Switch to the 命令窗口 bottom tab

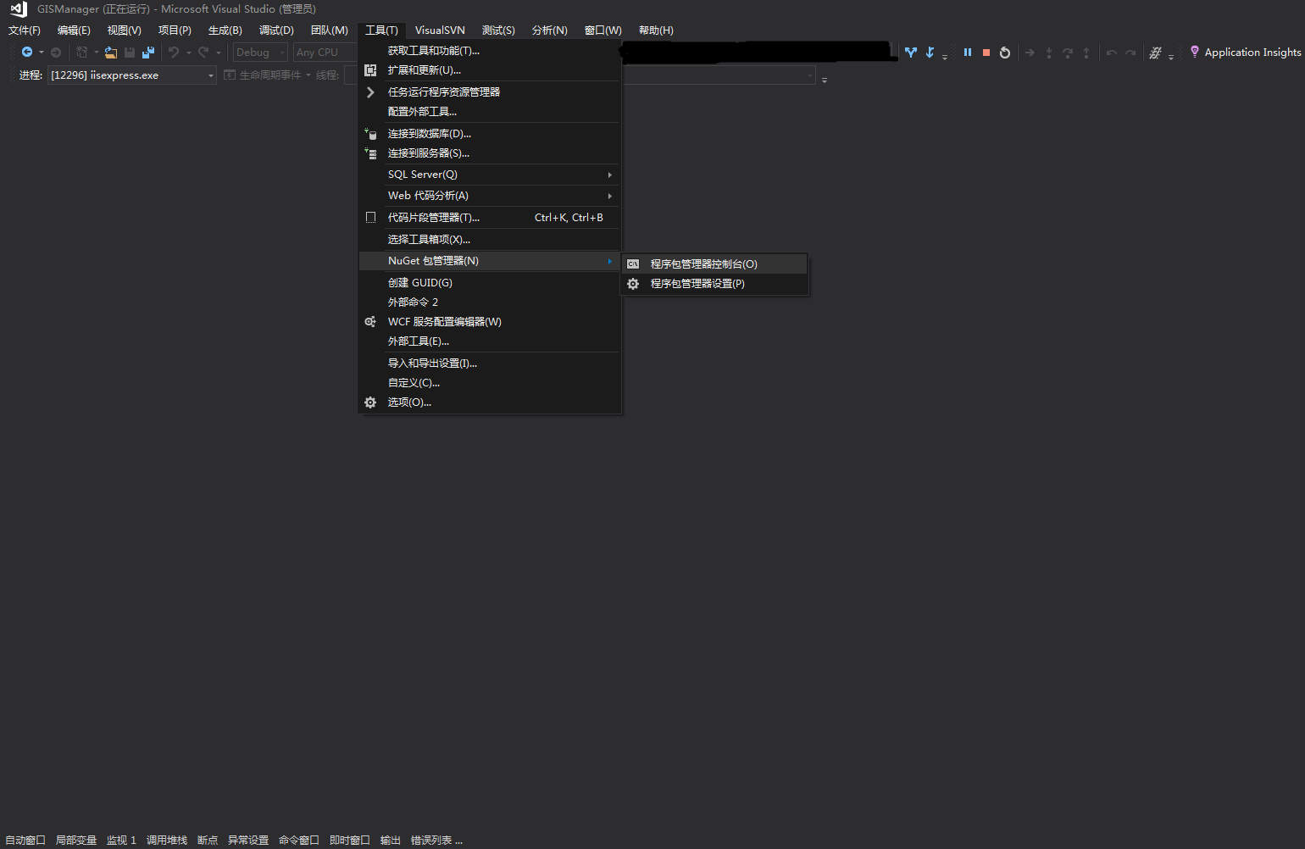point(299,841)
